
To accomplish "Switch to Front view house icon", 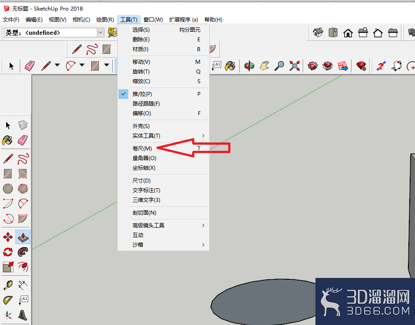I will (348, 33).
